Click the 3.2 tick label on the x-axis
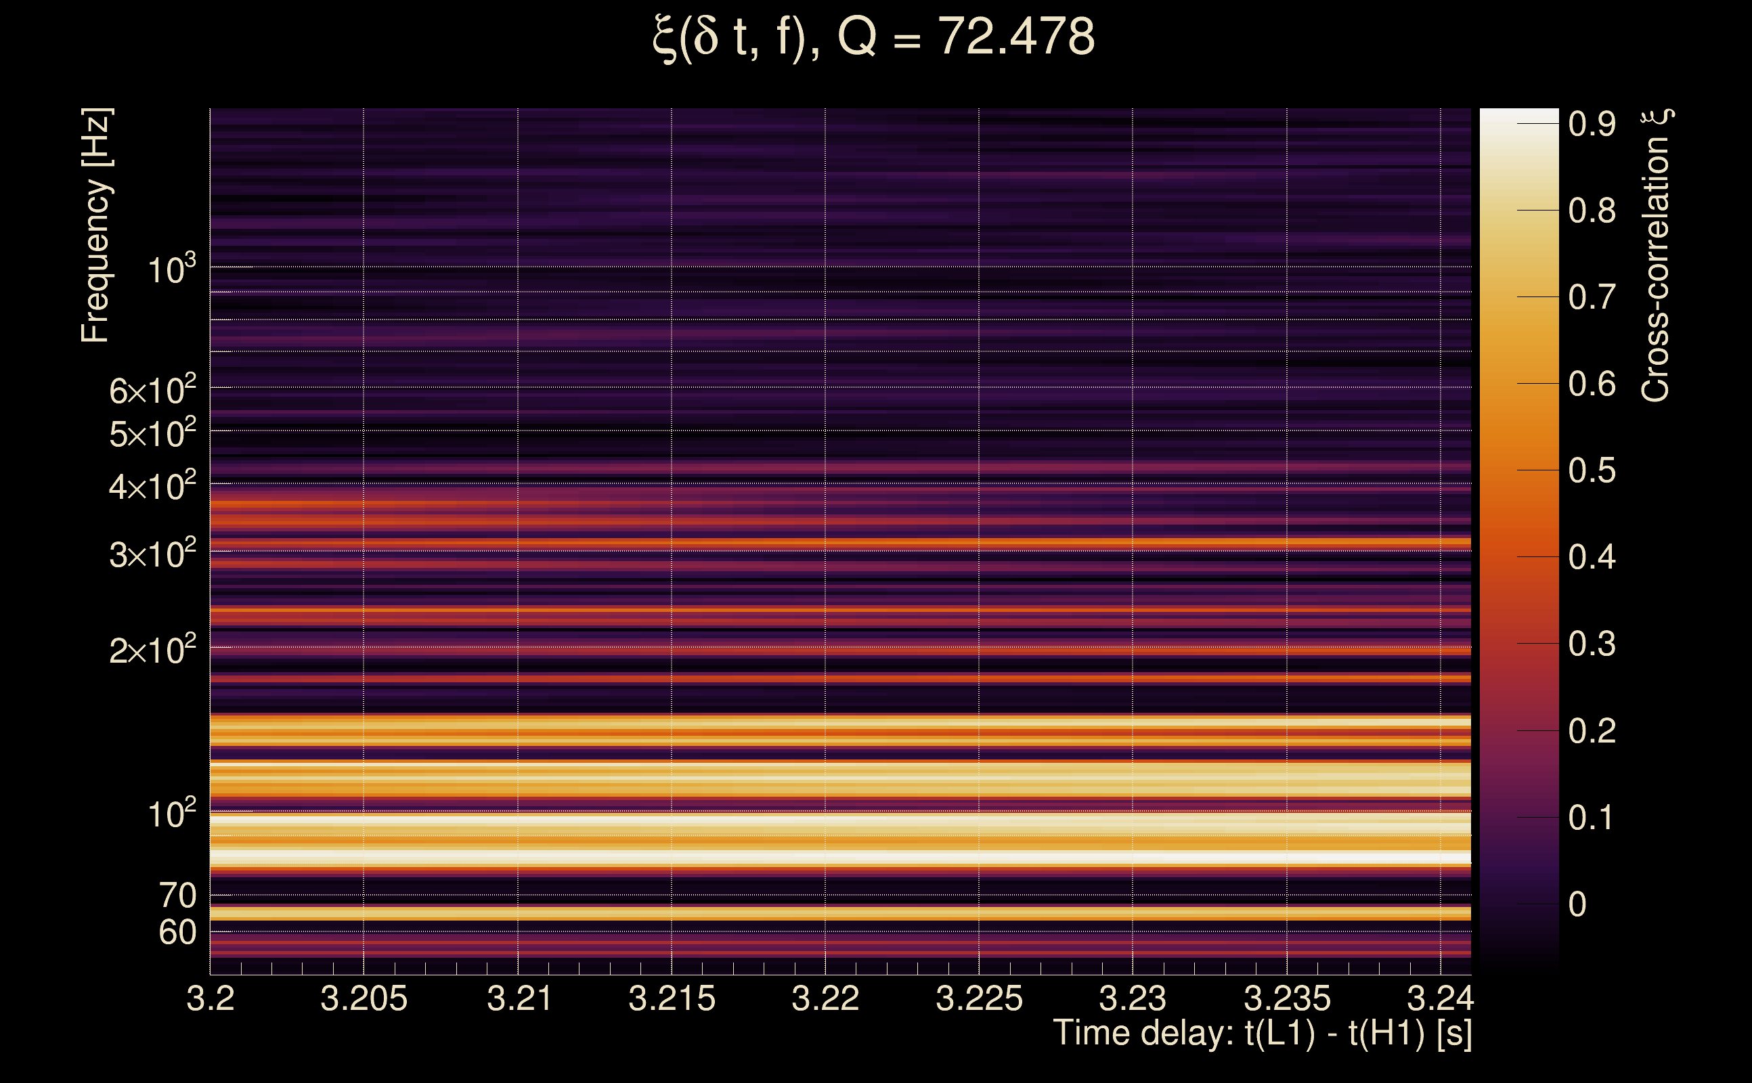 coord(211,998)
